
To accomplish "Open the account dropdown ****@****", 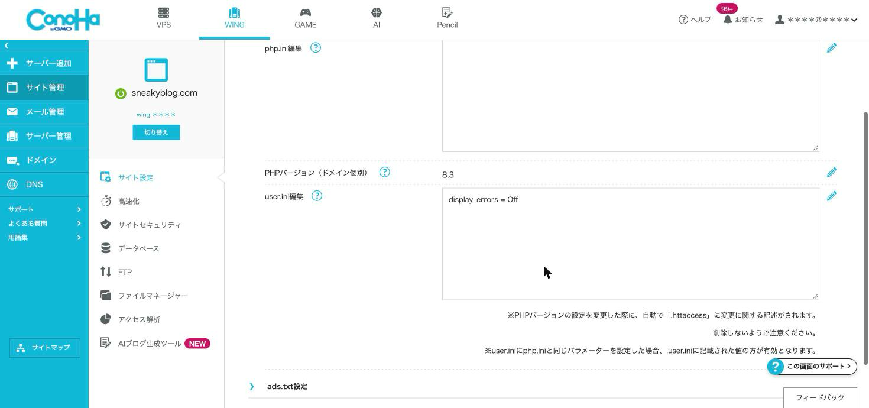I will point(816,20).
